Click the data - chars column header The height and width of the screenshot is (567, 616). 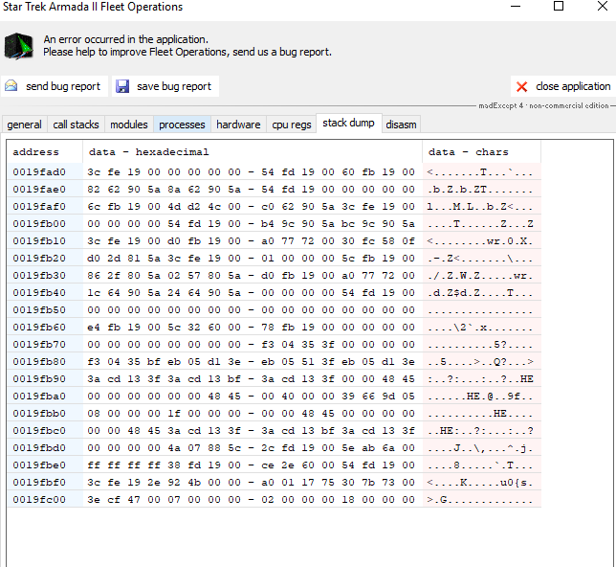482,152
